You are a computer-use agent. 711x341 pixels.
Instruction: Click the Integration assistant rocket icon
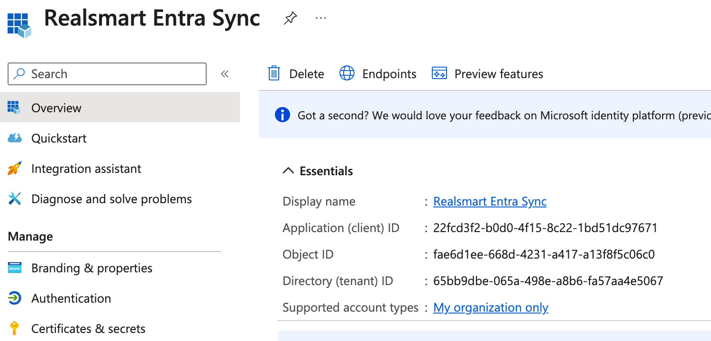pyautogui.click(x=15, y=169)
